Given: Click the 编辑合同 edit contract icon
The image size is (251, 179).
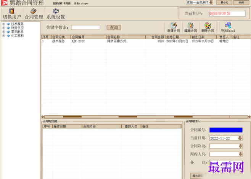Looking at the screenshot, I should point(190,27).
